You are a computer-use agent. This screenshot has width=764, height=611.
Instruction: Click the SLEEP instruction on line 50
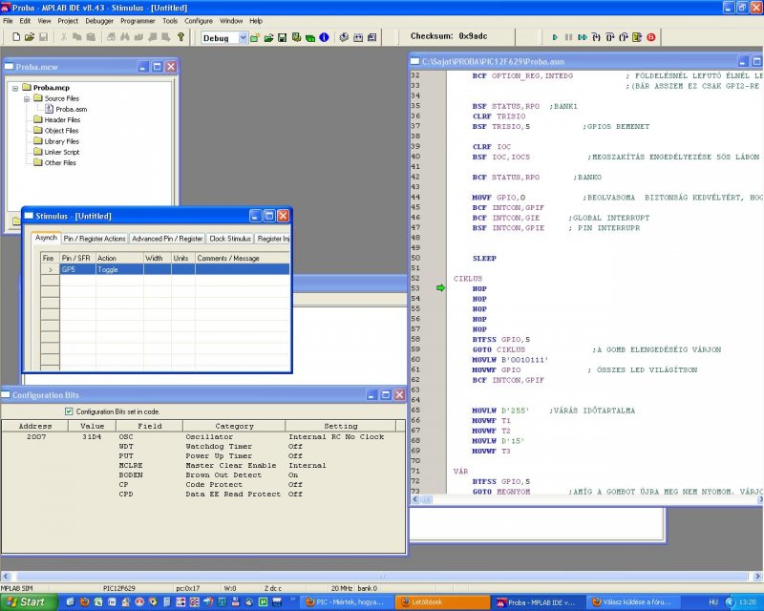click(x=484, y=258)
